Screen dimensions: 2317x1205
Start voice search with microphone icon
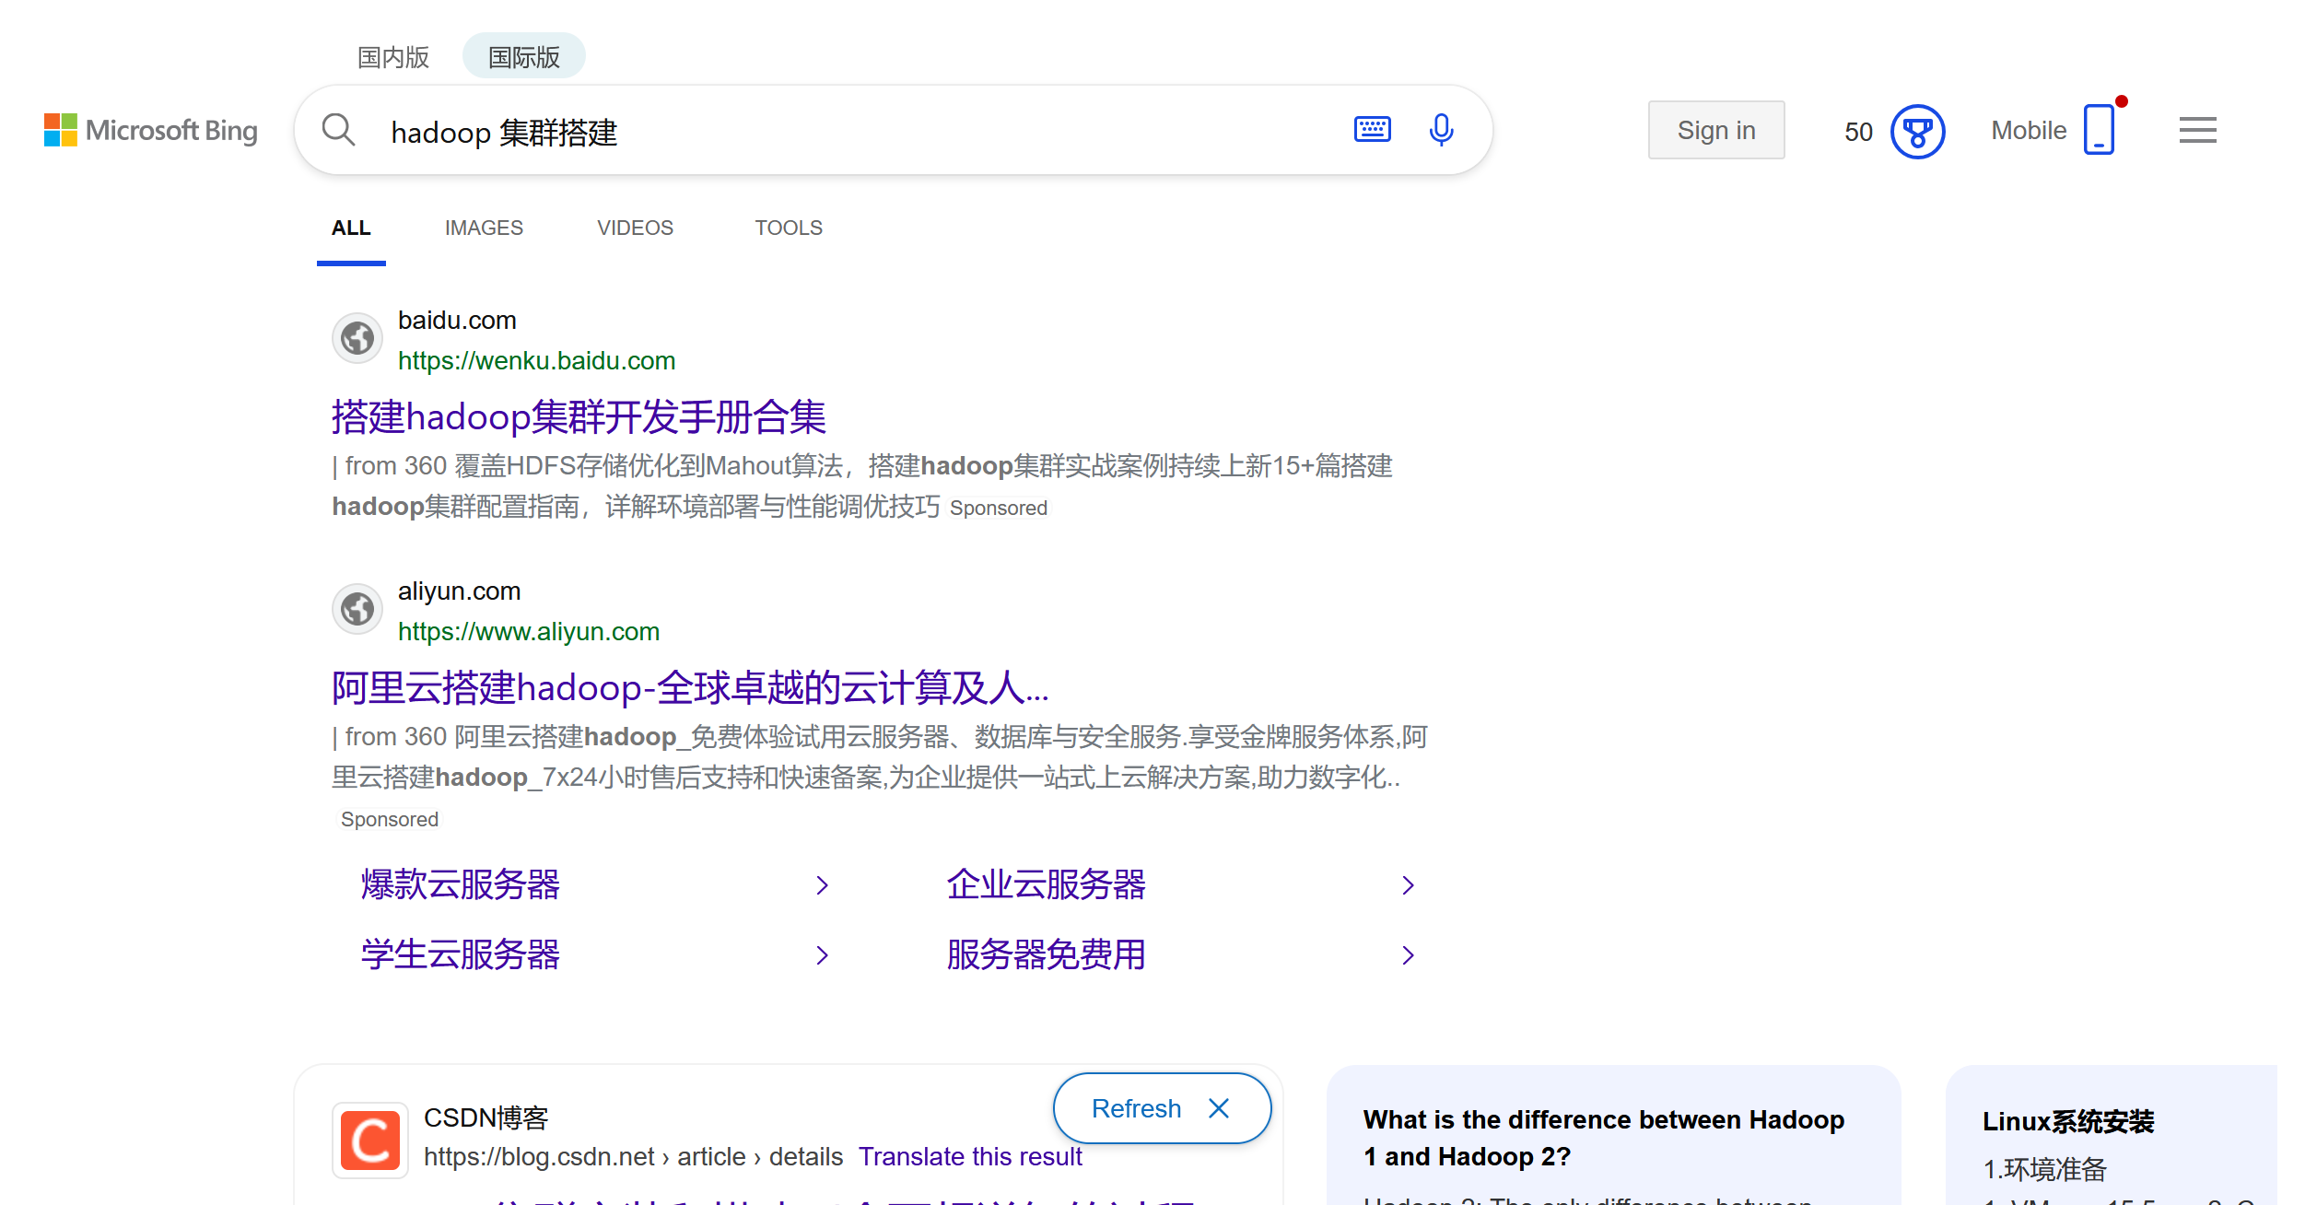(1441, 130)
